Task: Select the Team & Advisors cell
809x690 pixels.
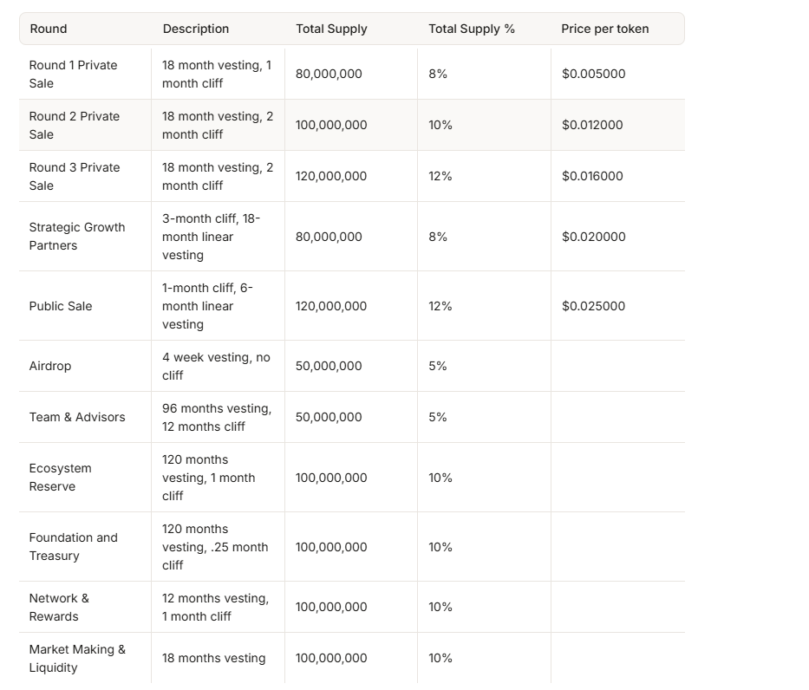Action: tap(77, 417)
